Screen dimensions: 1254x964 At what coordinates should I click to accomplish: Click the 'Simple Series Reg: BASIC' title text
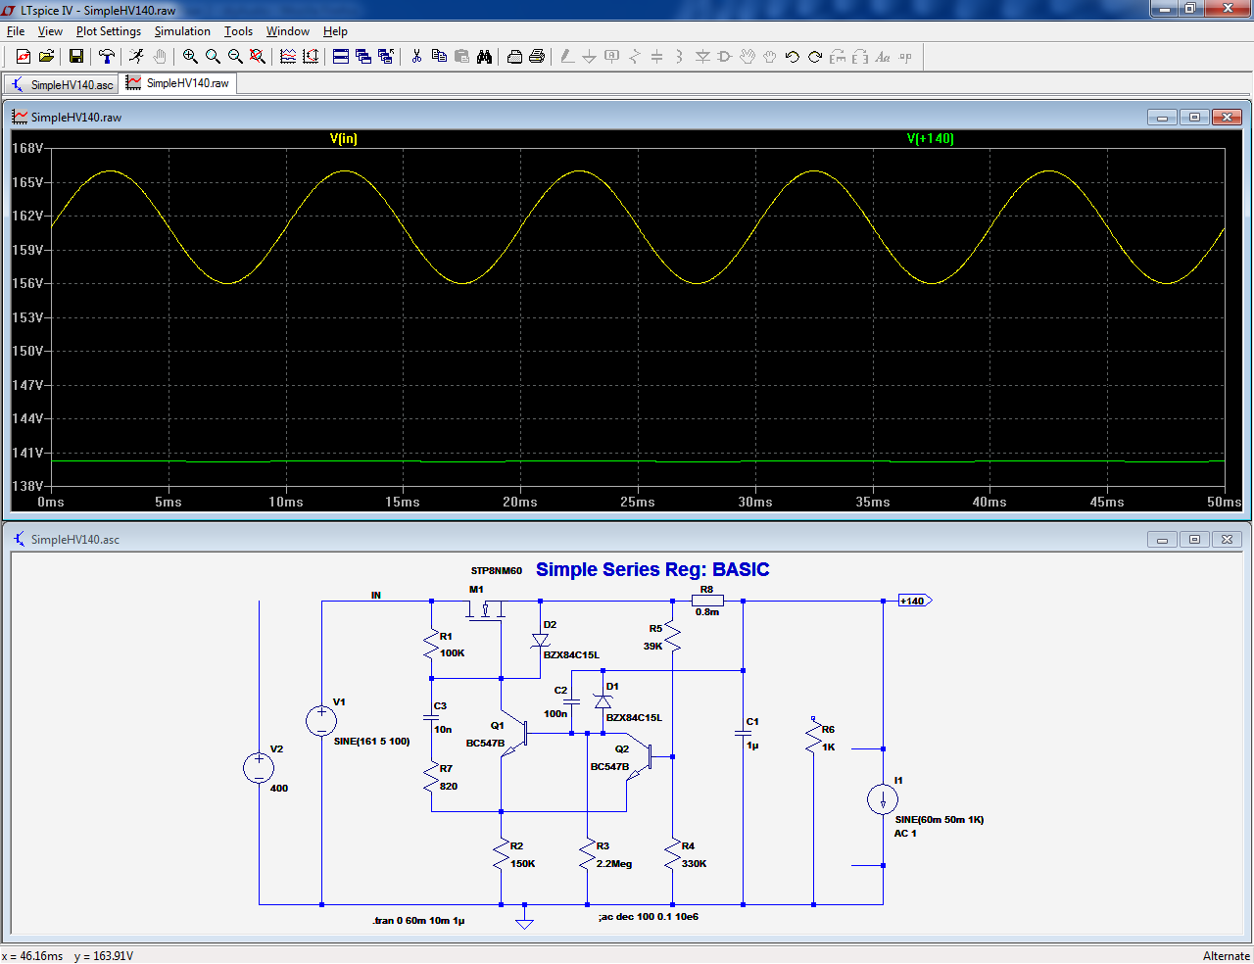click(x=652, y=569)
